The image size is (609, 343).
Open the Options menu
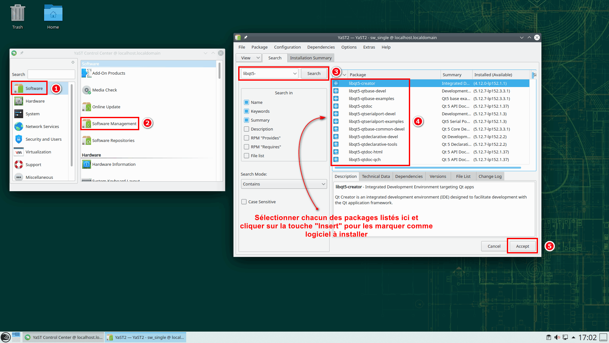point(349,47)
